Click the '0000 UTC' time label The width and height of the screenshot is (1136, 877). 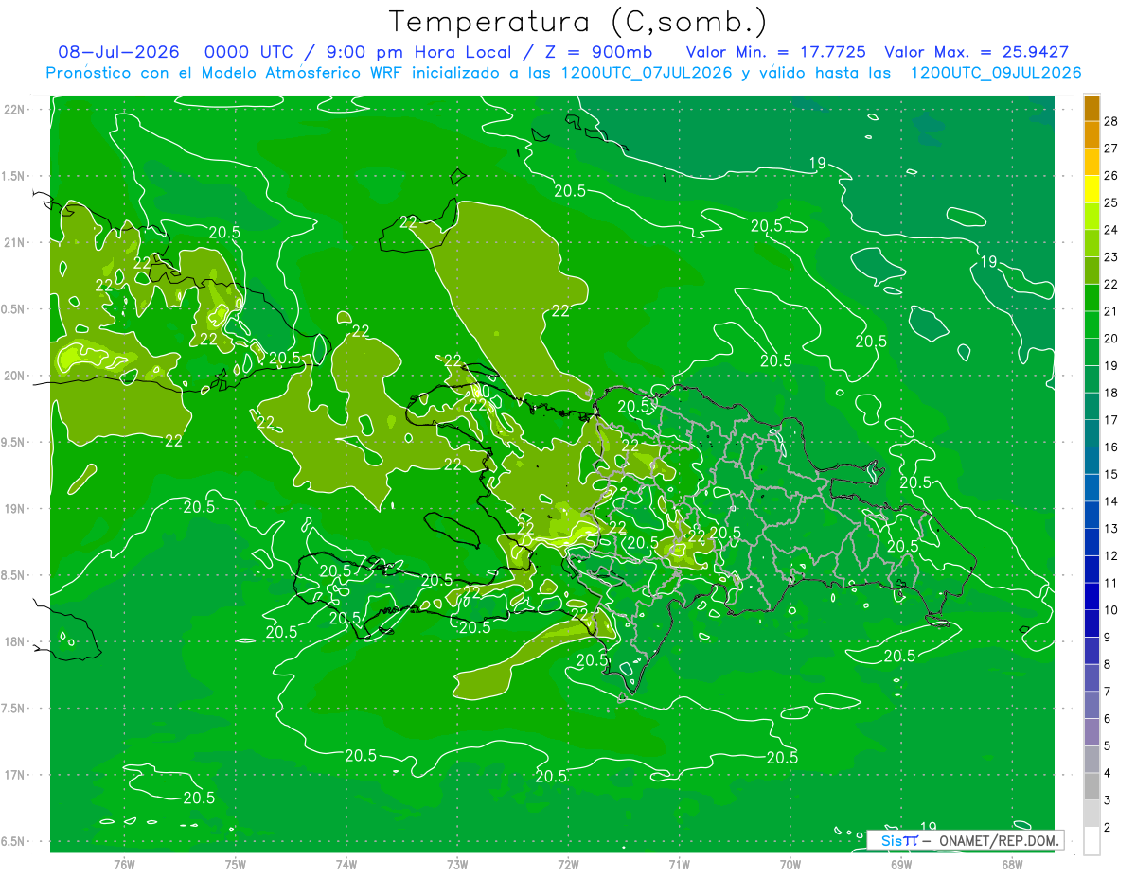pyautogui.click(x=249, y=52)
